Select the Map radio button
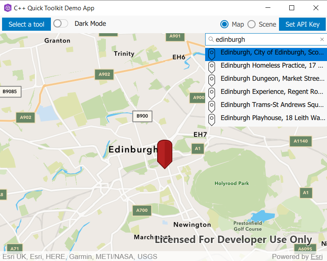The width and height of the screenshot is (327, 261). 224,24
